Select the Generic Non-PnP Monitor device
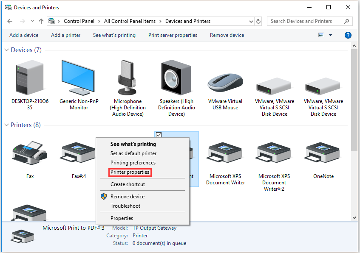 (x=78, y=78)
